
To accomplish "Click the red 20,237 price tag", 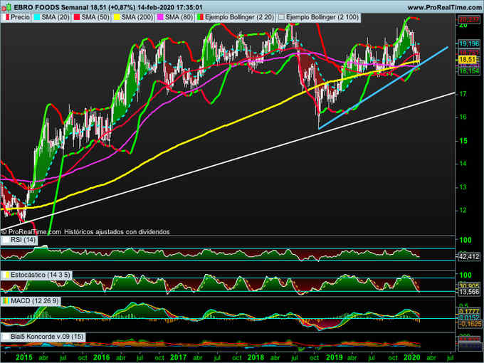I will tap(469, 19).
